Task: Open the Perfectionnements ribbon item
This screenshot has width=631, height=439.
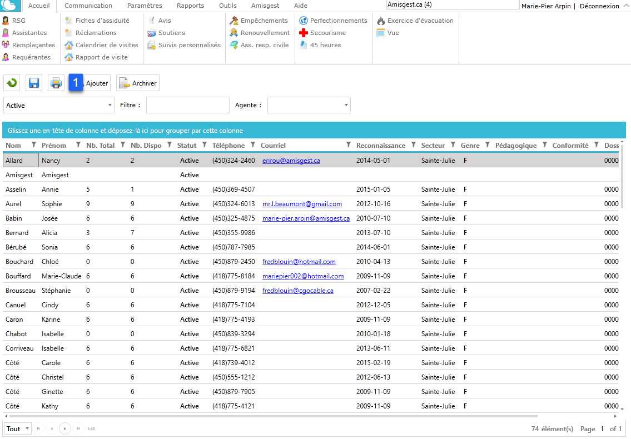Action: [x=333, y=21]
